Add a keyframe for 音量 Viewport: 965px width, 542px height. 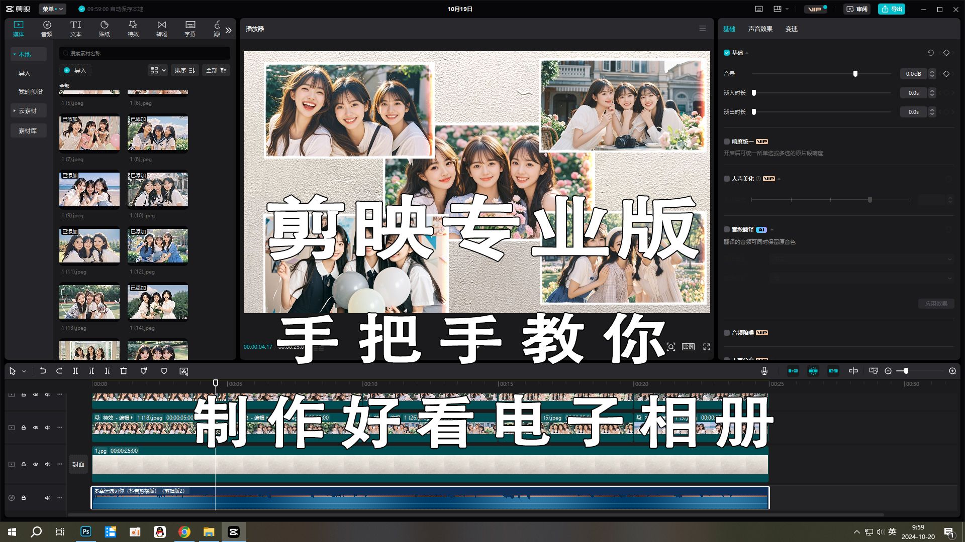click(x=946, y=74)
